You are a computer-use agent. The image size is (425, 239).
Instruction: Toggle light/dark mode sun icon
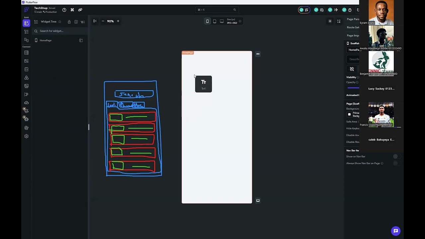[x=330, y=21]
